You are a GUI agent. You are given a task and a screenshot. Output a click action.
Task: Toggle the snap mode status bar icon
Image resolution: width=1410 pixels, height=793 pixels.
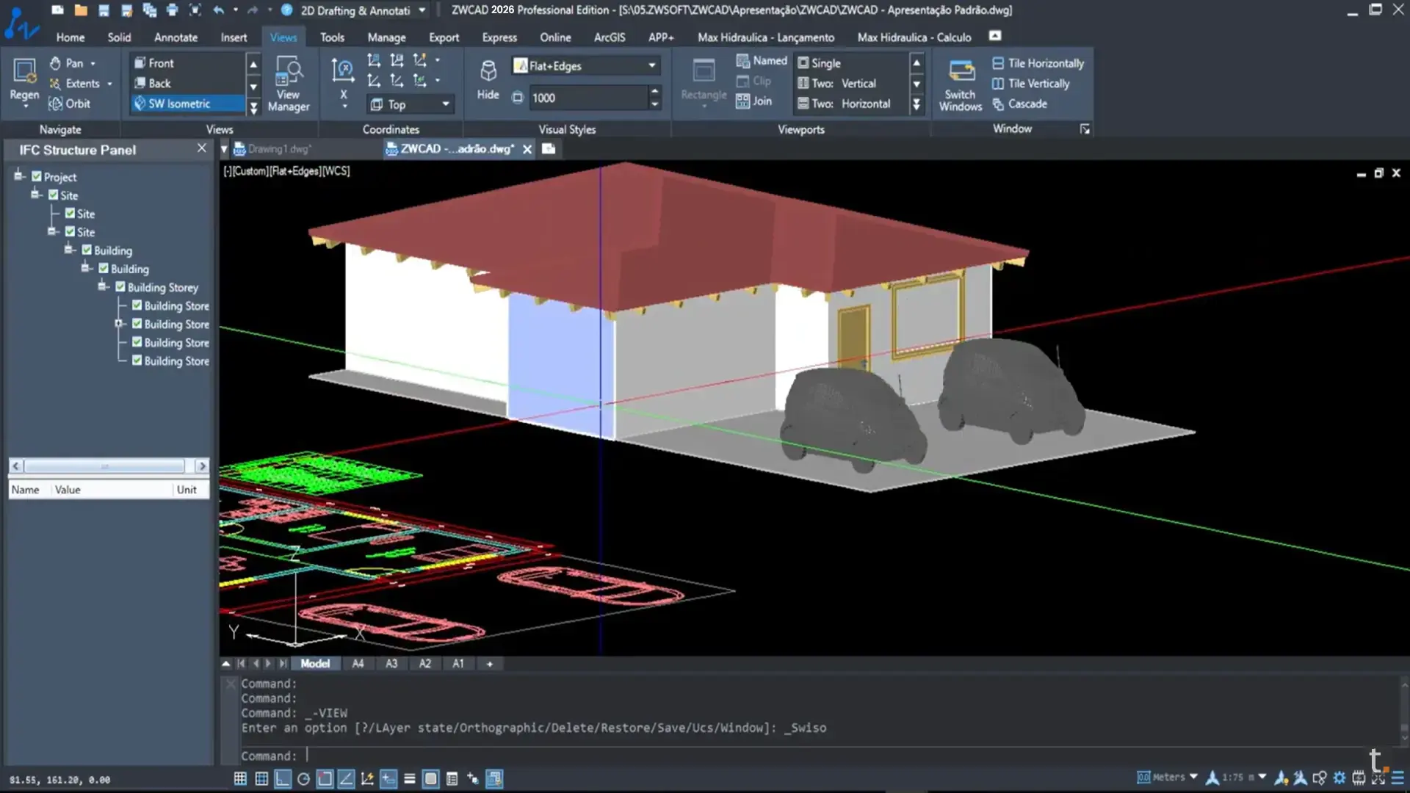pos(261,779)
